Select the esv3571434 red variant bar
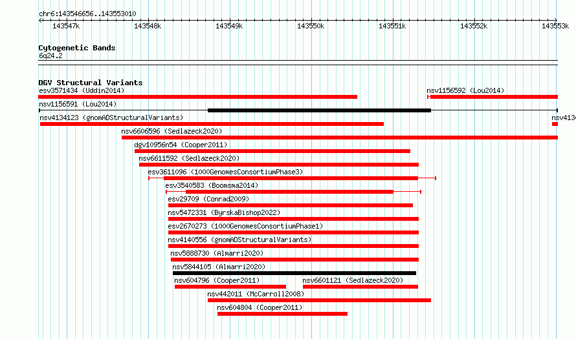576x339 pixels. coord(197,97)
